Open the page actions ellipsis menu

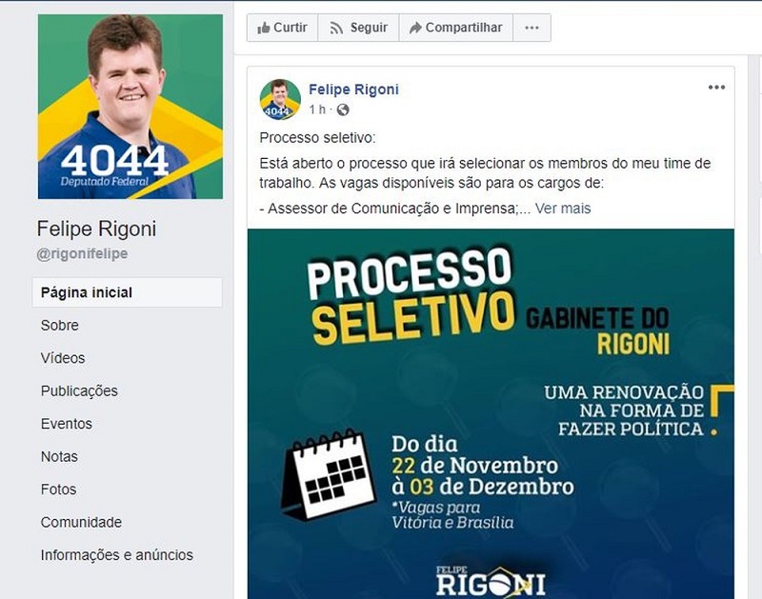531,28
